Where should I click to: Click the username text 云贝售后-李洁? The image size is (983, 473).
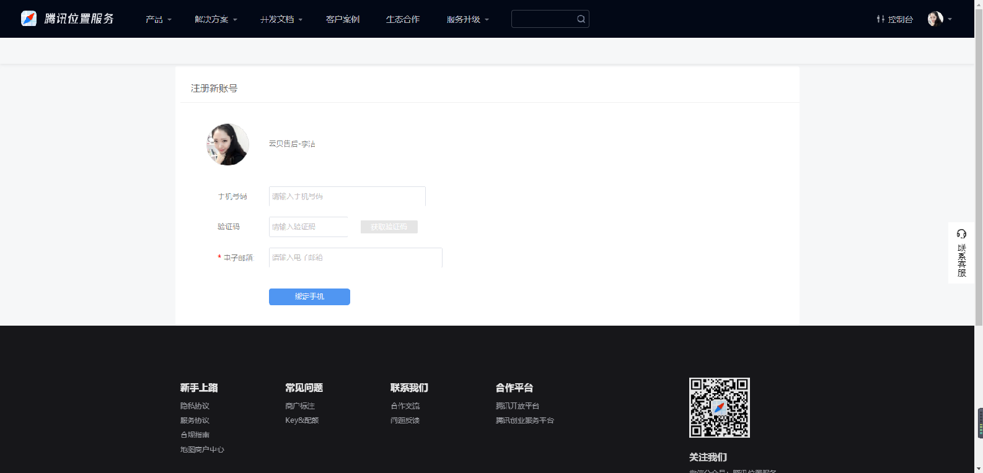pos(292,144)
